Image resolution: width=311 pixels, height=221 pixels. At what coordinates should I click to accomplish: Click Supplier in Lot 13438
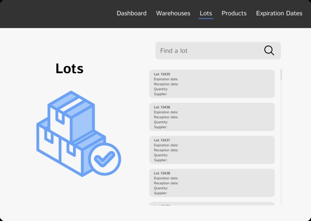coord(161,193)
